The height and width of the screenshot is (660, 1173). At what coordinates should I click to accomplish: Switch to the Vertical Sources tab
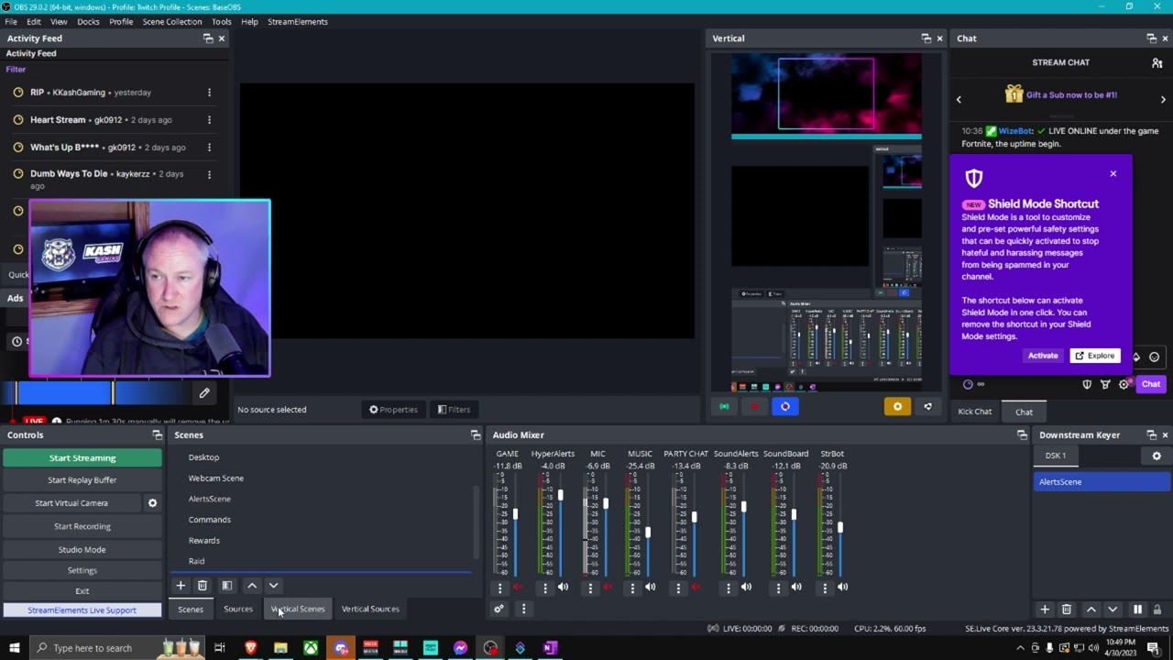(370, 609)
